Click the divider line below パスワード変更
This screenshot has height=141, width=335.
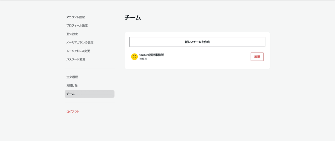pyautogui.click(x=89, y=68)
